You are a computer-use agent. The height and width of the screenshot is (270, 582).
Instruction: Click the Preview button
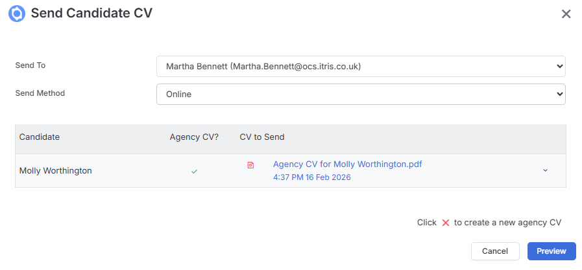(552, 251)
